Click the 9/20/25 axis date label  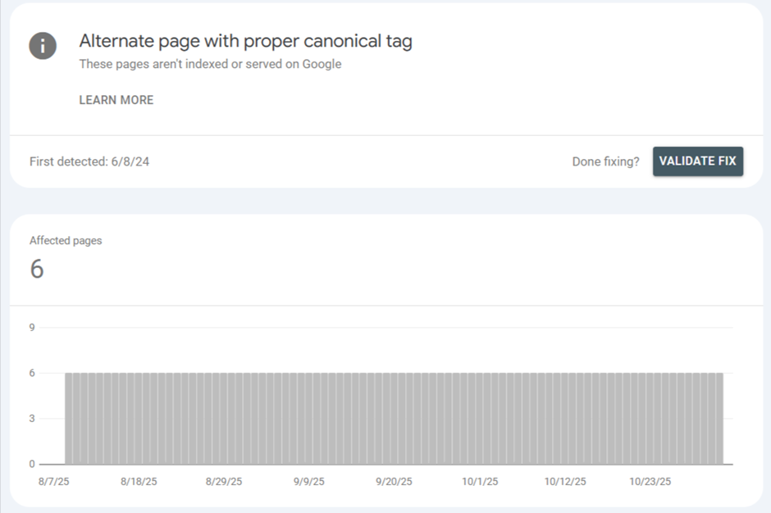coord(394,482)
